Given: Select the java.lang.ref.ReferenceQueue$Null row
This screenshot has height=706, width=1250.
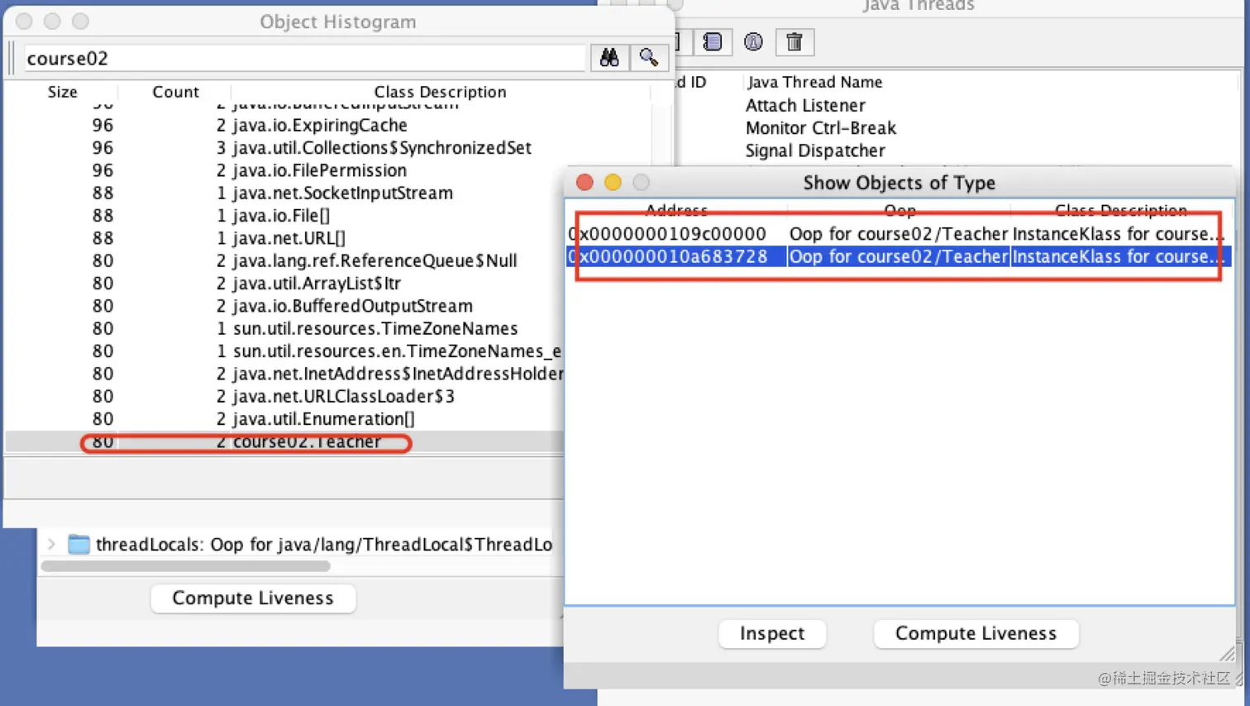Looking at the screenshot, I should pos(285,260).
